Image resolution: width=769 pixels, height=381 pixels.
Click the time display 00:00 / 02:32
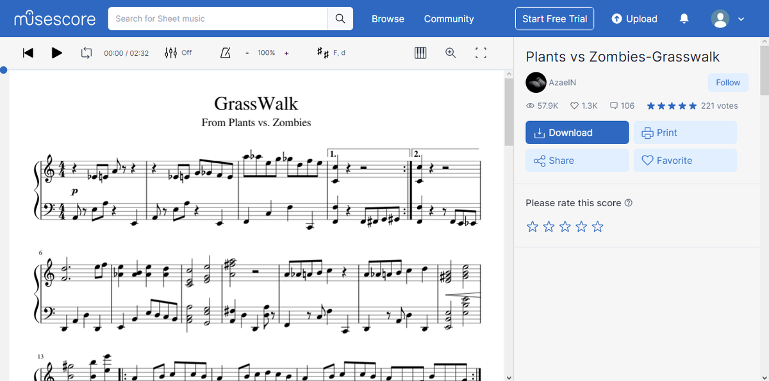tap(126, 53)
